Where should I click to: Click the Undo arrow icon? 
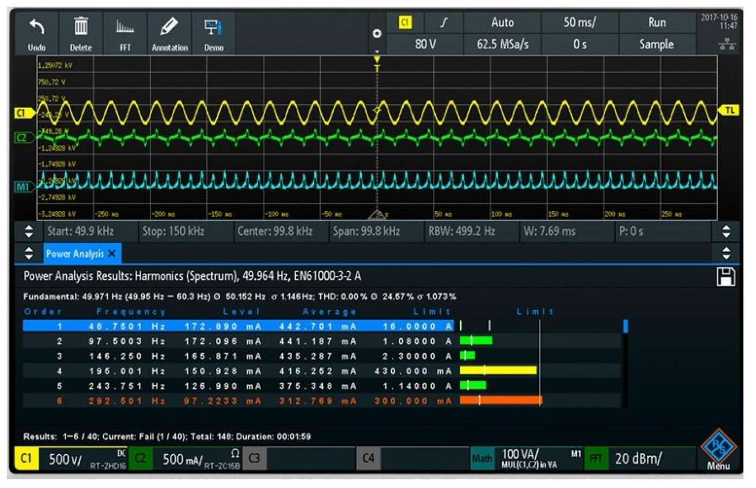(37, 28)
